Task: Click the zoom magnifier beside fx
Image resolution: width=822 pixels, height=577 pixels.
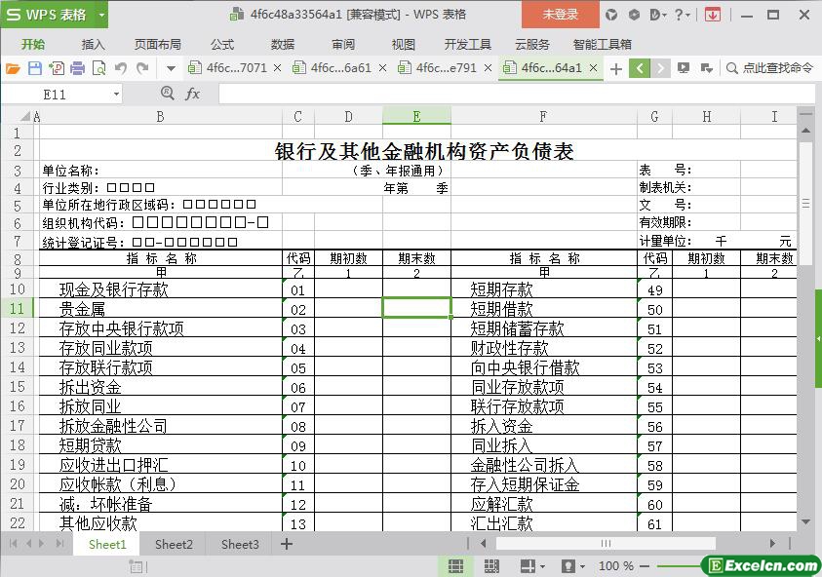Action: [168, 94]
